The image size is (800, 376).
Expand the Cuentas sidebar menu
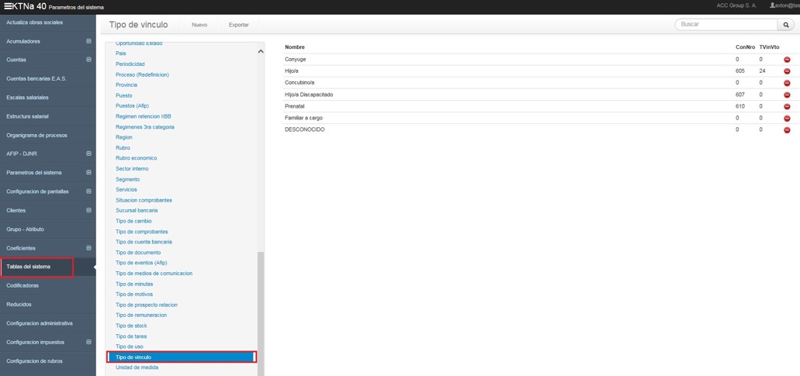tap(88, 60)
